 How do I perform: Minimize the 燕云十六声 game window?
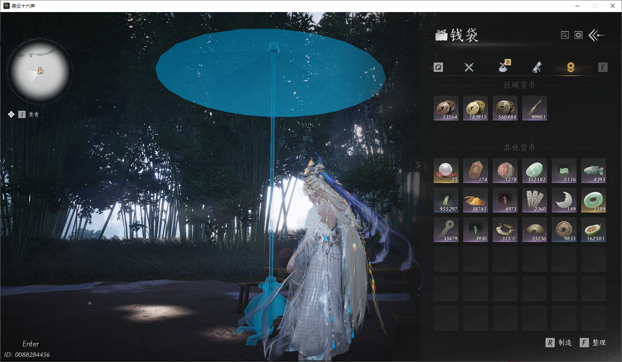tap(577, 6)
